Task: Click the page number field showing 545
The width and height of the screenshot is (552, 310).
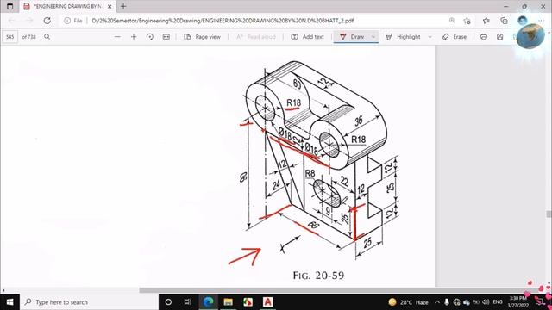Action: pyautogui.click(x=9, y=36)
